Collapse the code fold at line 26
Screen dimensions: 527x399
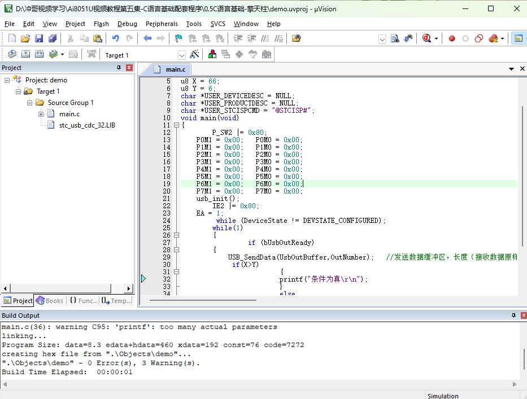pos(176,235)
